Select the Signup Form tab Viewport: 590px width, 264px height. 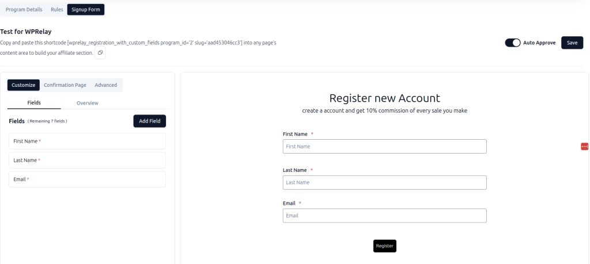86,9
